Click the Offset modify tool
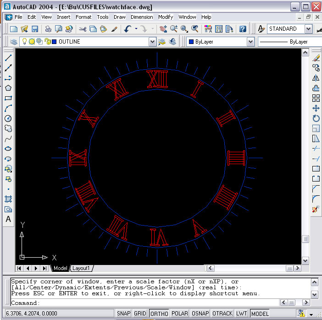322x320 pixels. (x=316, y=88)
